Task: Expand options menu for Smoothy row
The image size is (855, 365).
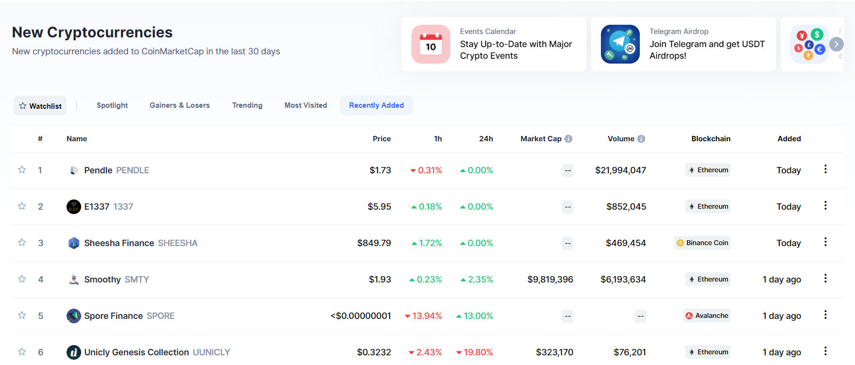Action: coord(825,279)
